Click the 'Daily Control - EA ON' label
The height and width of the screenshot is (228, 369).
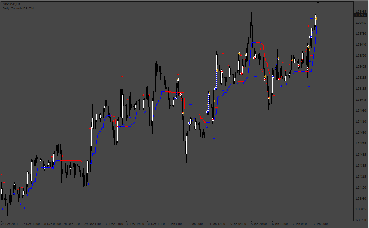18,8
